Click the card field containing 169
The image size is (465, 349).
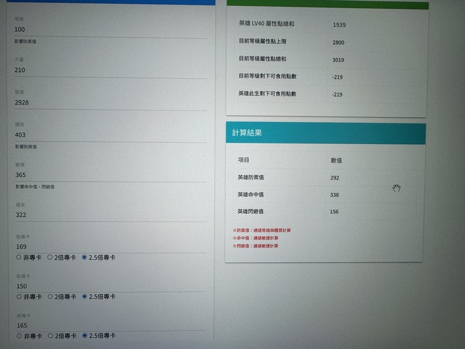pyautogui.click(x=110, y=247)
